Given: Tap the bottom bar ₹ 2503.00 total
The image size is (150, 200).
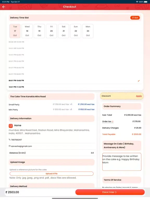Looking at the screenshot, I should (x=12, y=192).
